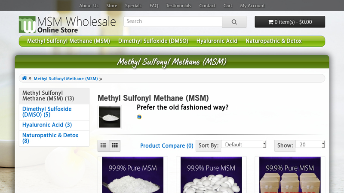Open About Us in top menu
The width and height of the screenshot is (344, 193).
tap(89, 6)
